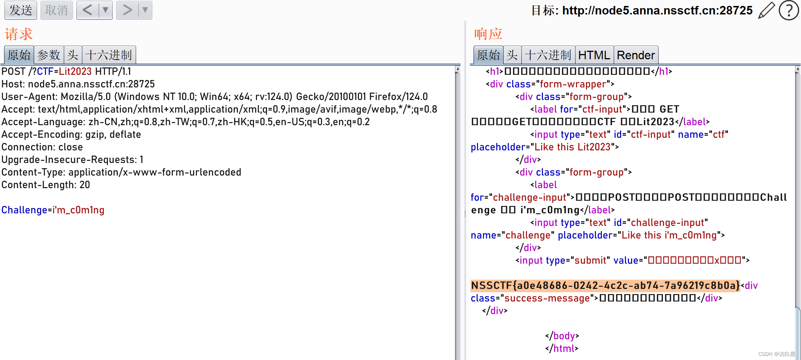Viewport: 801px width, 360px height.
Task: Open the help question-mark icon
Action: pyautogui.click(x=790, y=10)
